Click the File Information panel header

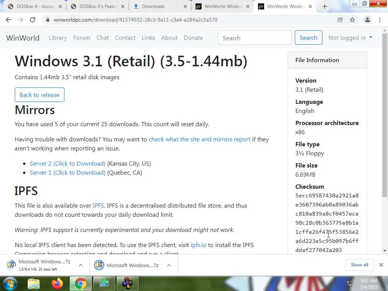pos(327,60)
